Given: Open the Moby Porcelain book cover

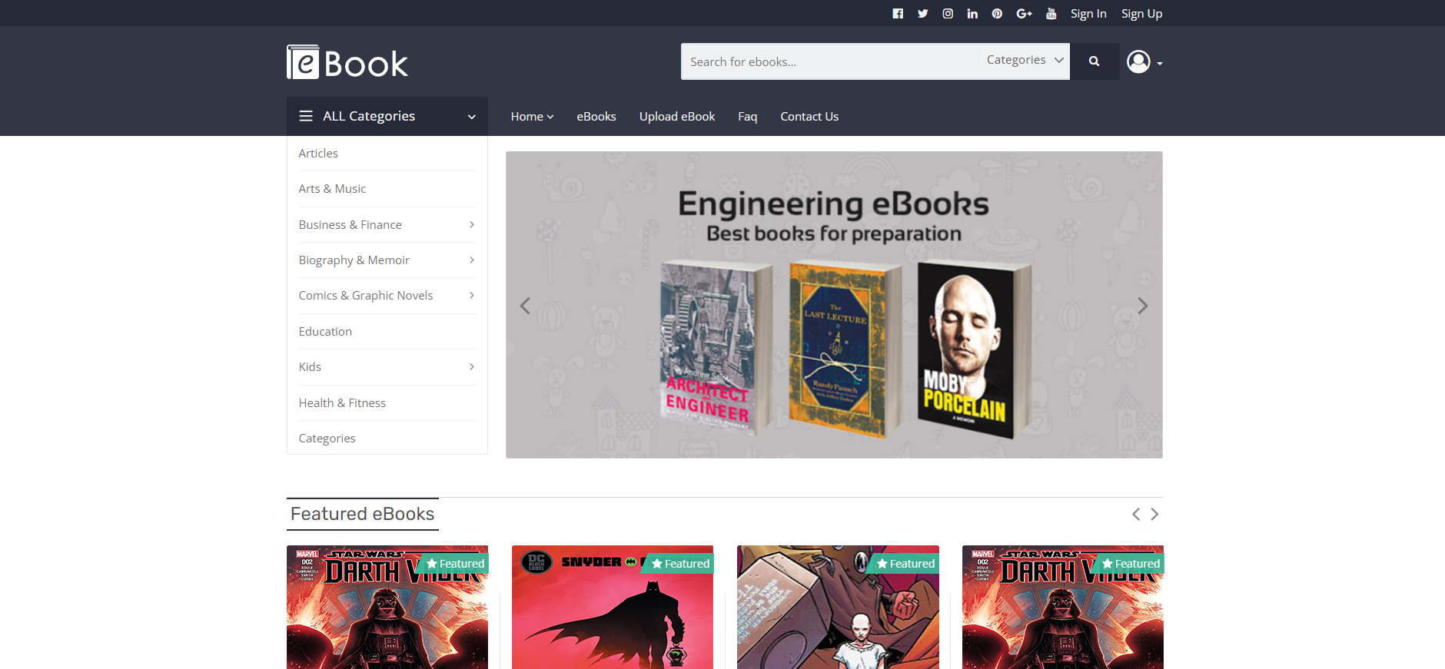Looking at the screenshot, I should tap(973, 349).
